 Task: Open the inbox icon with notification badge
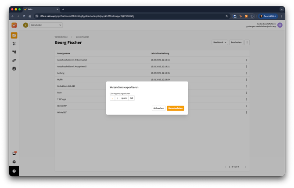[x=14, y=153]
